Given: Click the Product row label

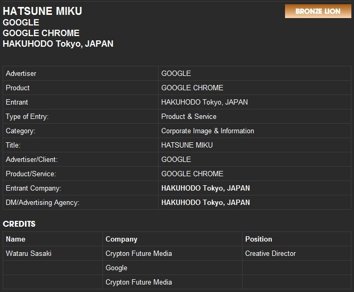Looking at the screenshot, I should [18, 88].
